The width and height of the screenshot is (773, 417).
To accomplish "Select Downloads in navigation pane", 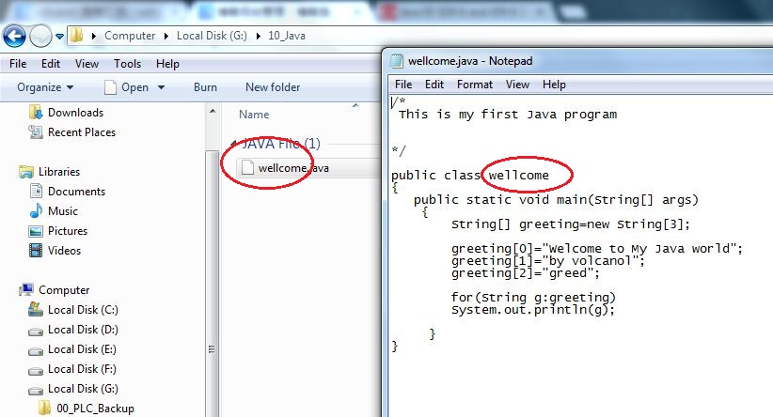I will tap(75, 113).
